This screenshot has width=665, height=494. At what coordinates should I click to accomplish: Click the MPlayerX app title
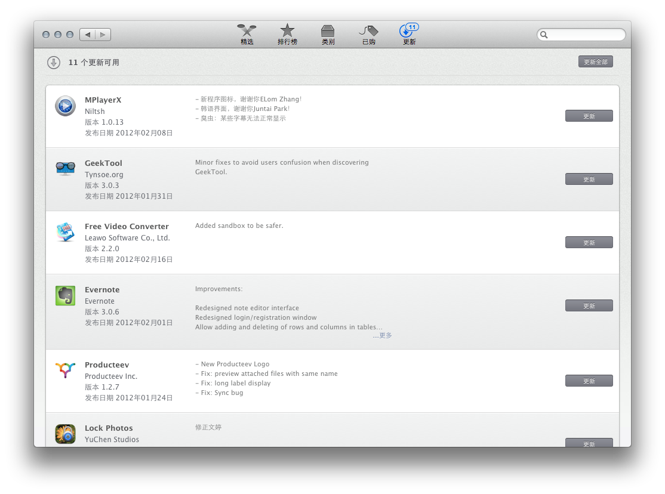point(103,100)
